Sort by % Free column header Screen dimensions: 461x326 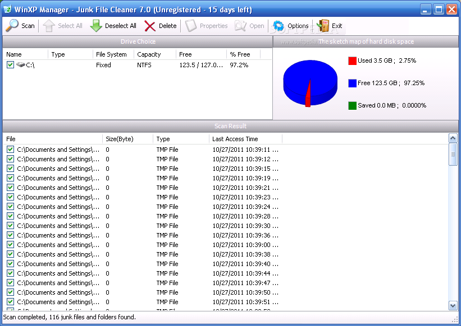click(244, 54)
